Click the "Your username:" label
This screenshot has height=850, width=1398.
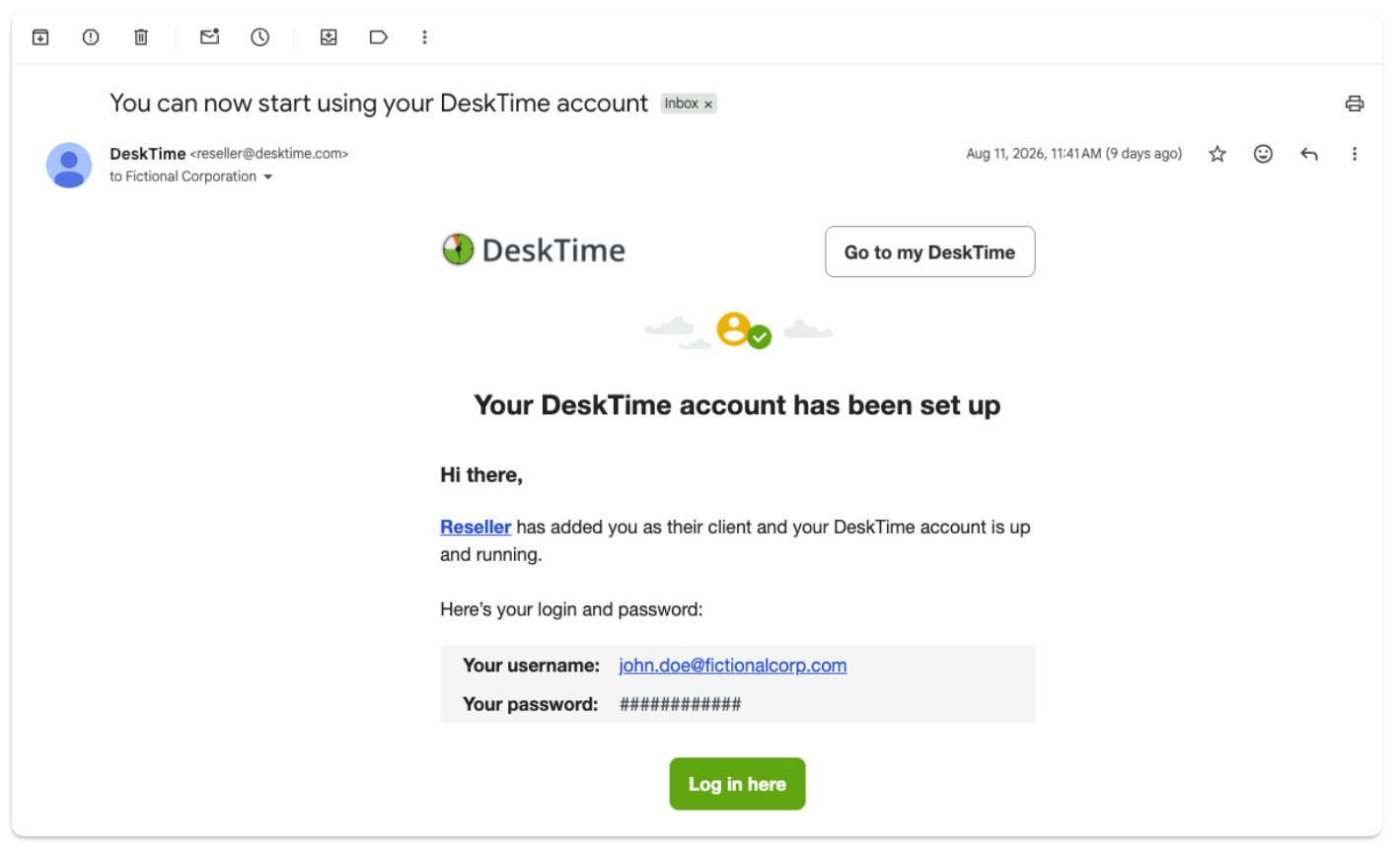tap(532, 666)
